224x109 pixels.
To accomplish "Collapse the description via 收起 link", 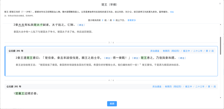I will point(172,12).
